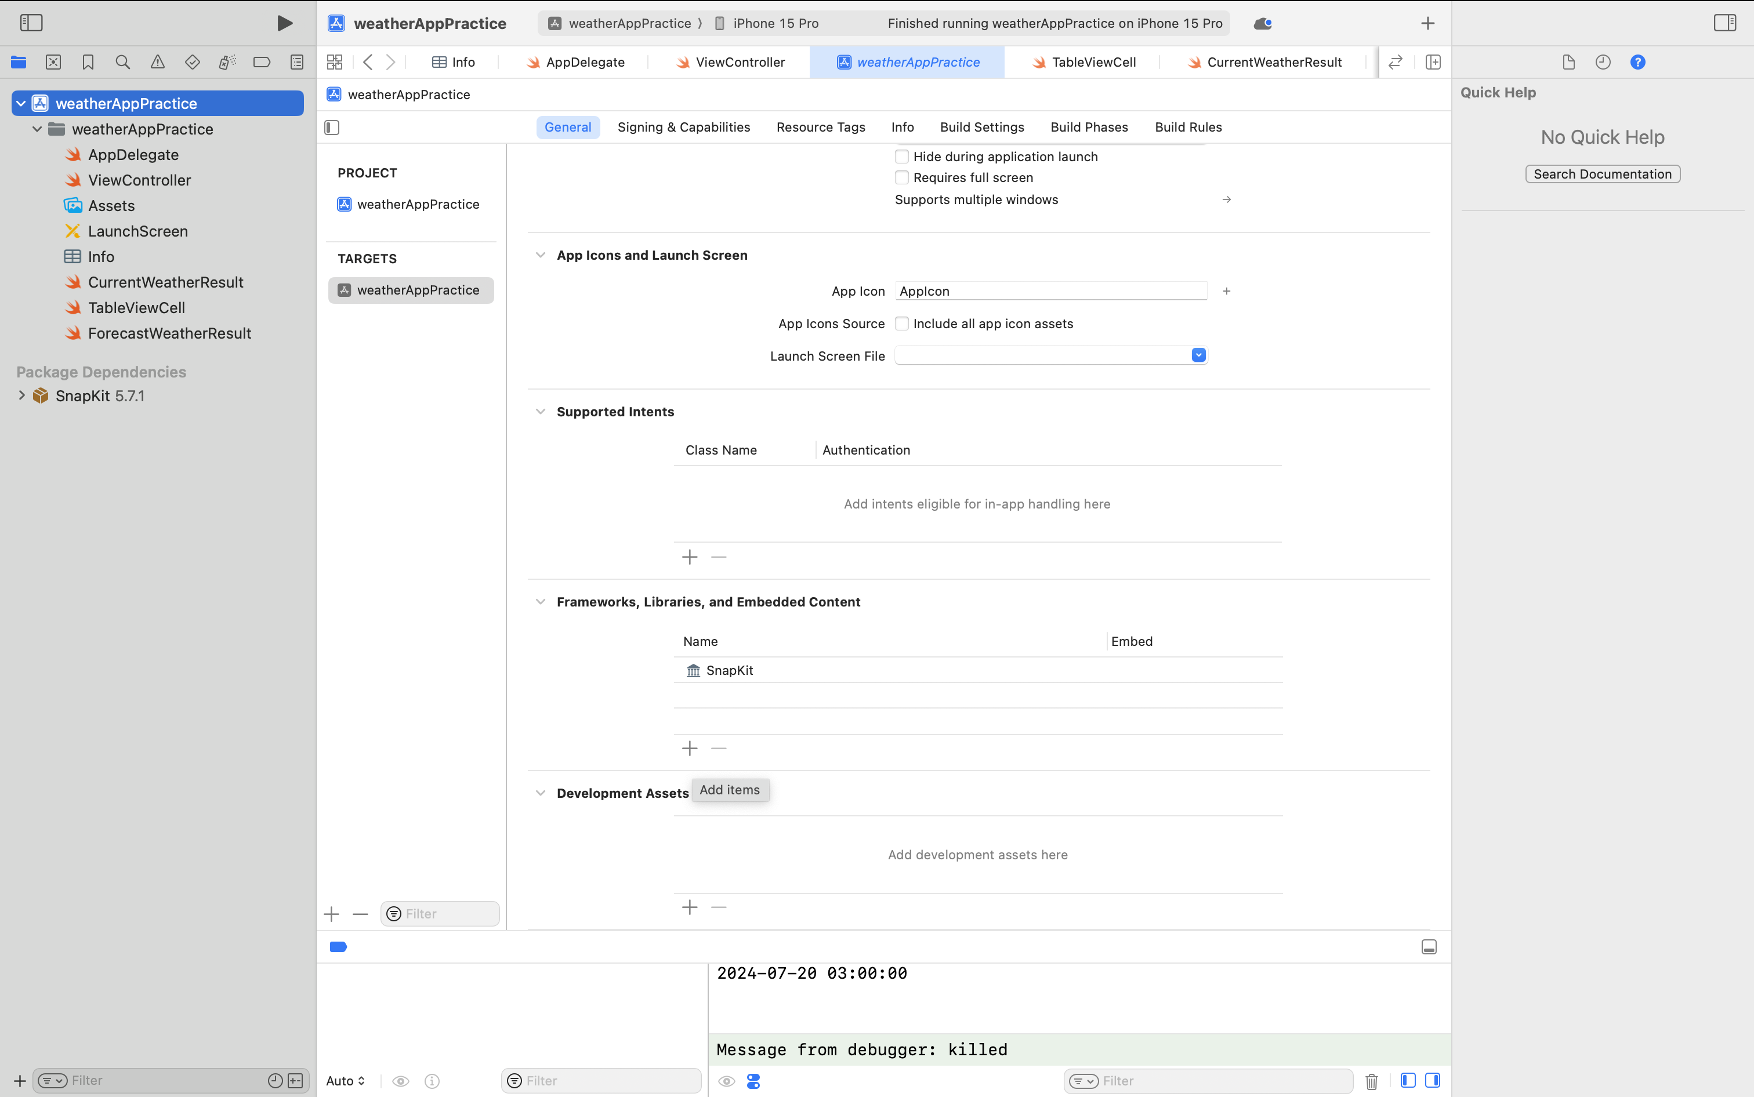Viewport: 1754px width, 1097px height.
Task: Toggle the project and targets list sidebar
Action: point(332,128)
